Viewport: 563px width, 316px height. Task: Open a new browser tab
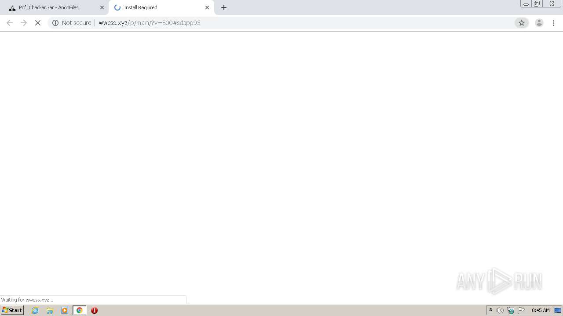[x=224, y=7]
